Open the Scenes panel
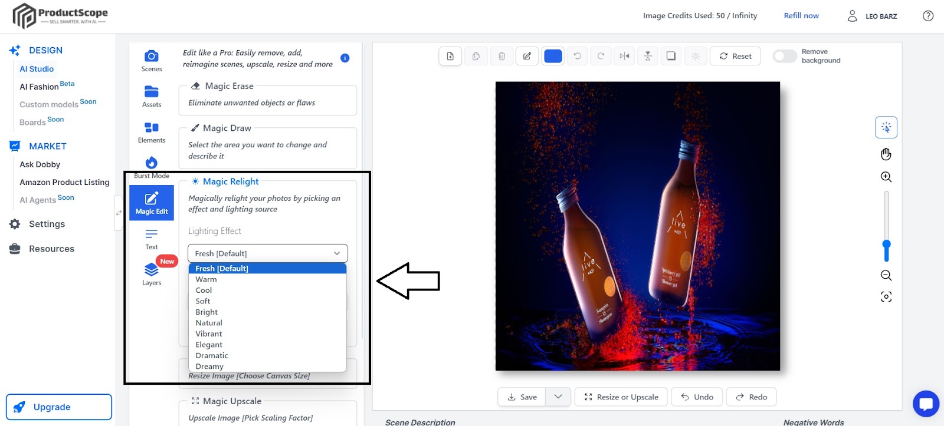 (152, 61)
